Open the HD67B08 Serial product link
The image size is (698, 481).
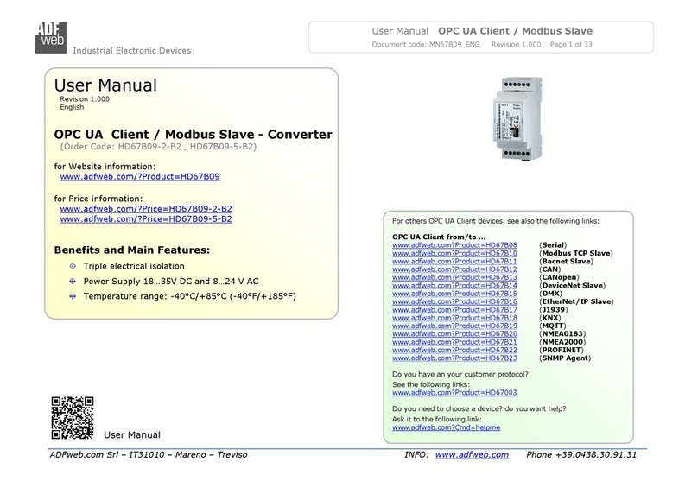pos(454,245)
